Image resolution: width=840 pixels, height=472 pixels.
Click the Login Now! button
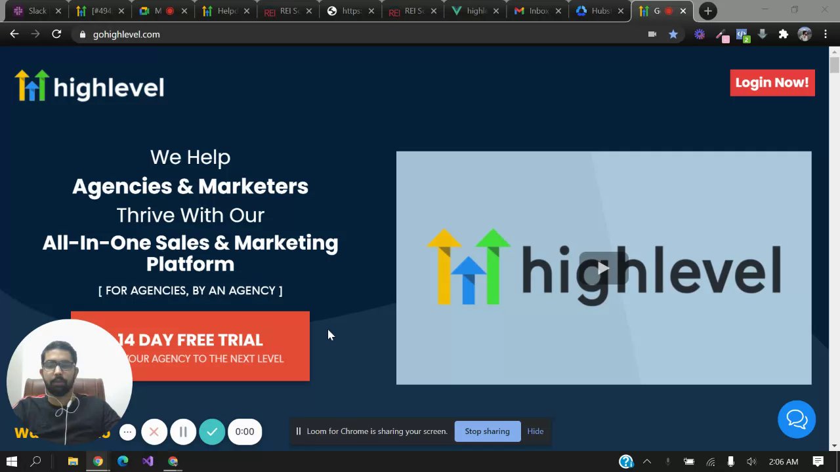click(x=772, y=83)
